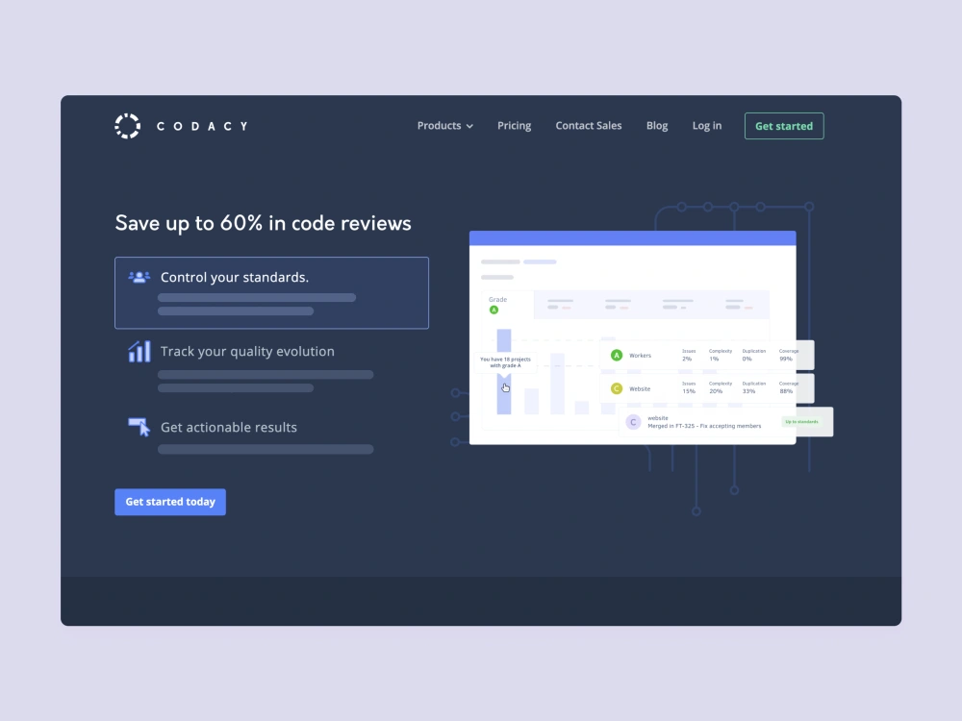Screen dimensions: 962x721
Task: Click the Website project row
Action: pyautogui.click(x=707, y=388)
